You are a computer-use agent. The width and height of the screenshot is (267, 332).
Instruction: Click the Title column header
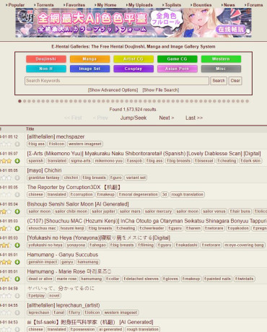tap(30, 129)
